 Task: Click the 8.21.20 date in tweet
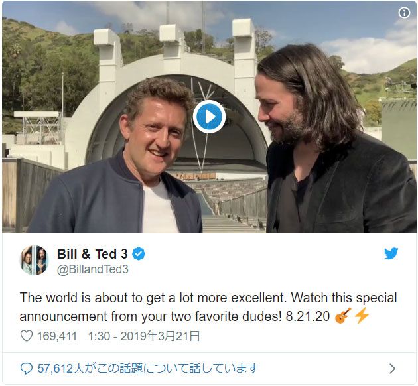pyautogui.click(x=308, y=316)
